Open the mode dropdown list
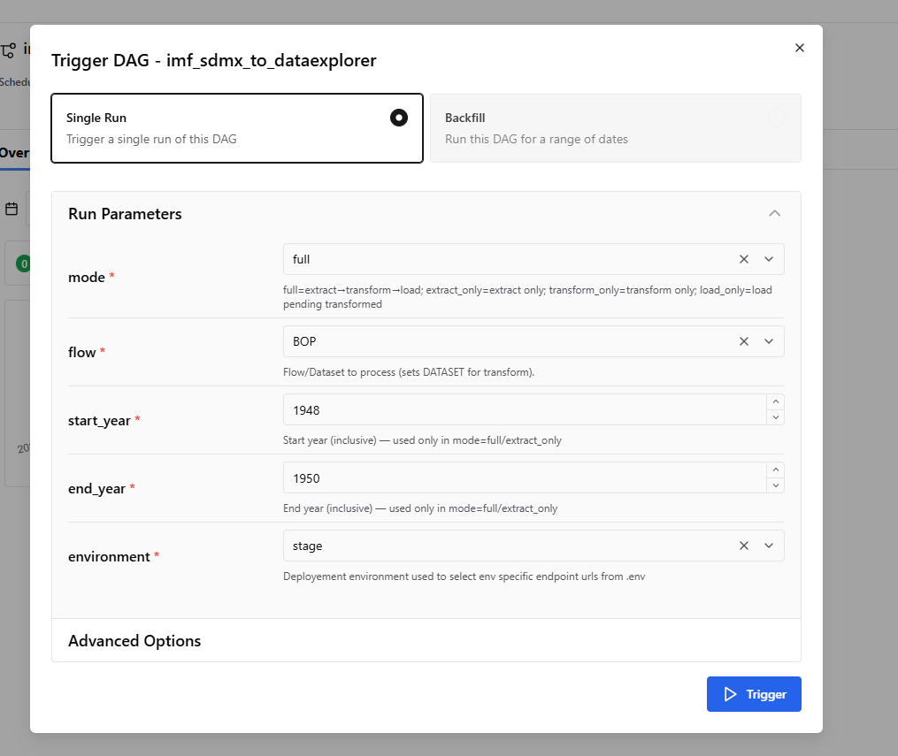This screenshot has width=898, height=756. (x=769, y=259)
